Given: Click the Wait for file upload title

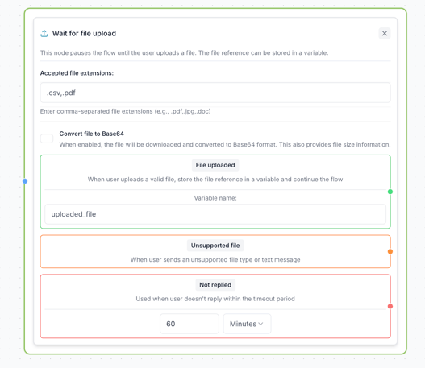Looking at the screenshot, I should coord(84,33).
